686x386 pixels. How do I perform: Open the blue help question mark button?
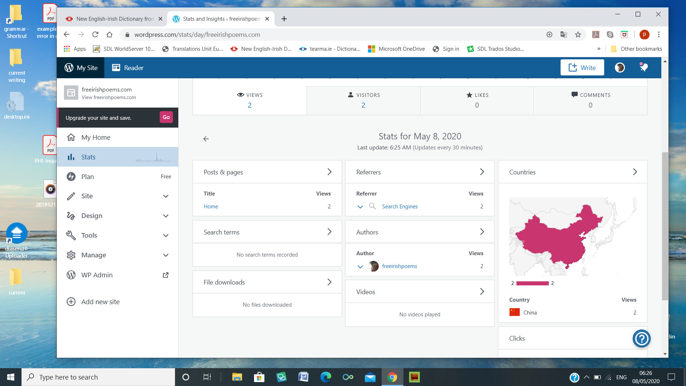pos(641,338)
